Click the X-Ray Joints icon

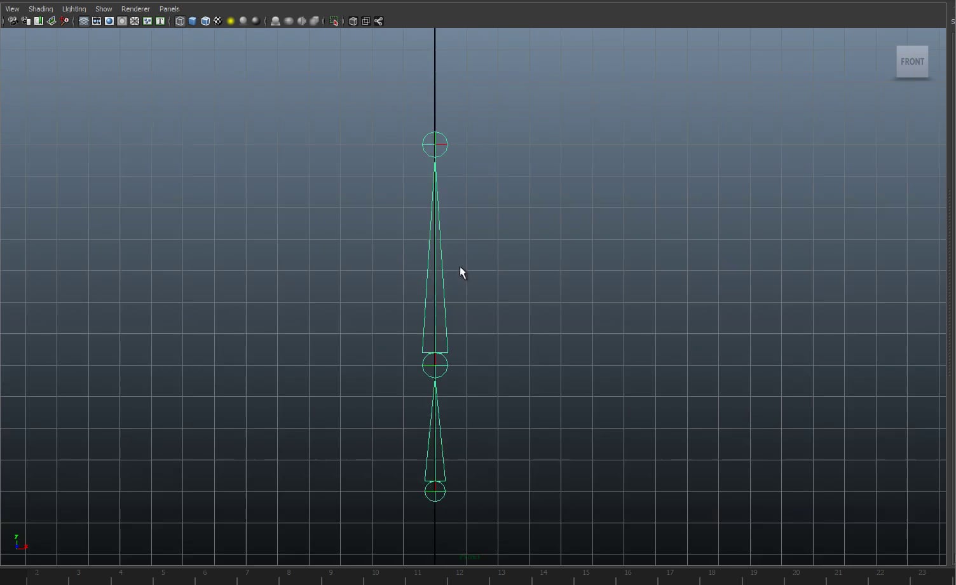click(x=379, y=21)
